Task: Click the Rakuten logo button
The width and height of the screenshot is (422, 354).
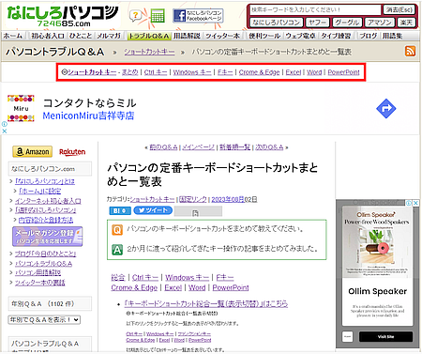Action: pyautogui.click(x=72, y=152)
